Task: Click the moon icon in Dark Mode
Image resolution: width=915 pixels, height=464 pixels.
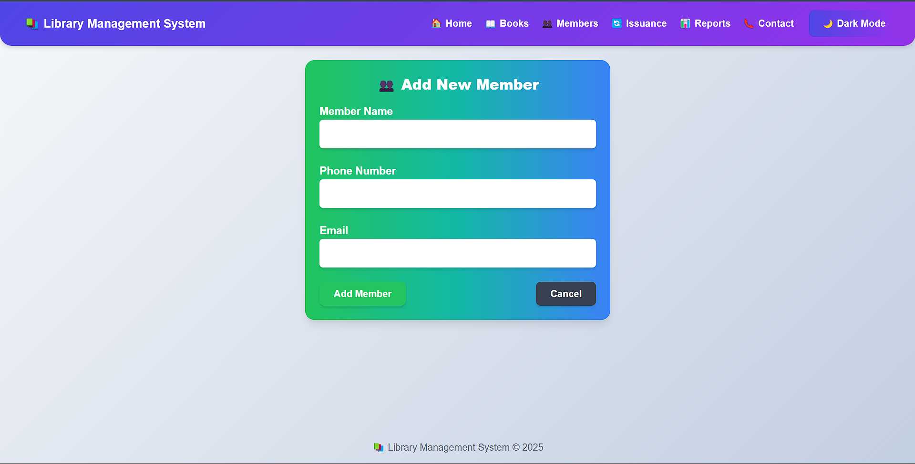Action: [828, 24]
